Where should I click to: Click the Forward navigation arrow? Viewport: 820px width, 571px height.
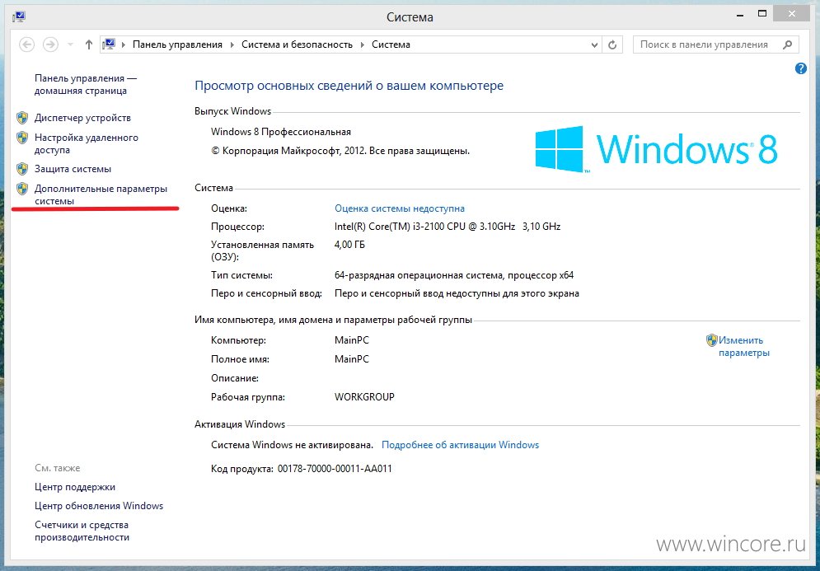coord(50,45)
